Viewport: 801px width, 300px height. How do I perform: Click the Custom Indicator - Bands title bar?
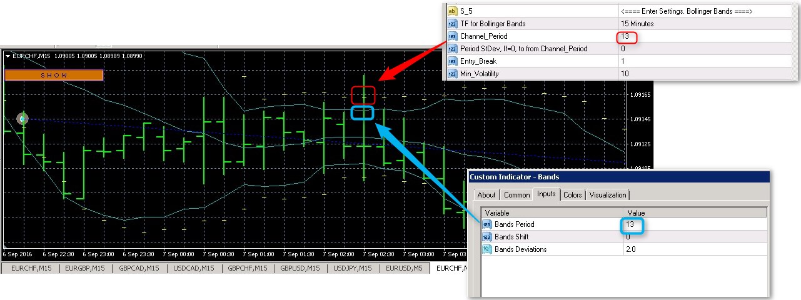coord(619,177)
